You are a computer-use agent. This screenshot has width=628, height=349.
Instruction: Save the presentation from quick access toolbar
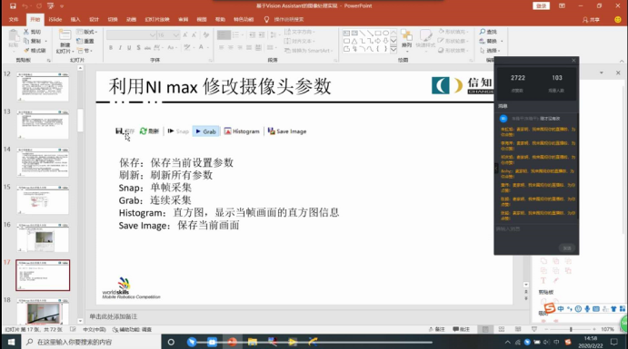click(x=13, y=6)
